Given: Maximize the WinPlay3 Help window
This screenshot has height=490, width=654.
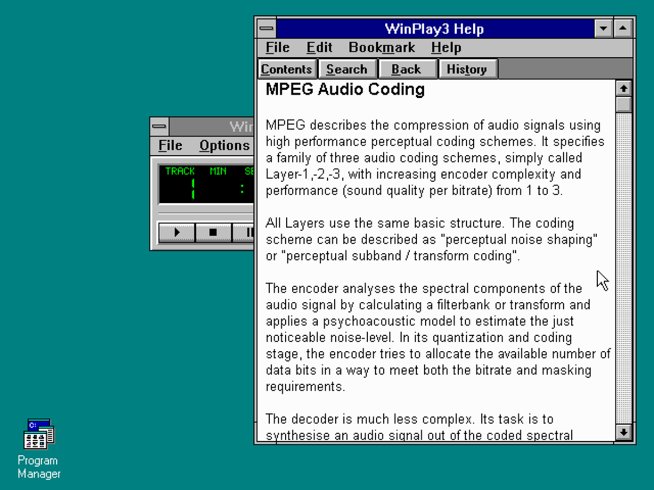Looking at the screenshot, I should coord(623,28).
